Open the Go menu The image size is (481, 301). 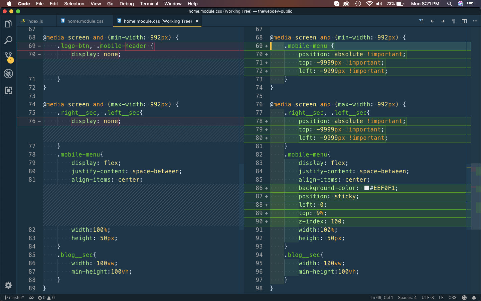110,4
